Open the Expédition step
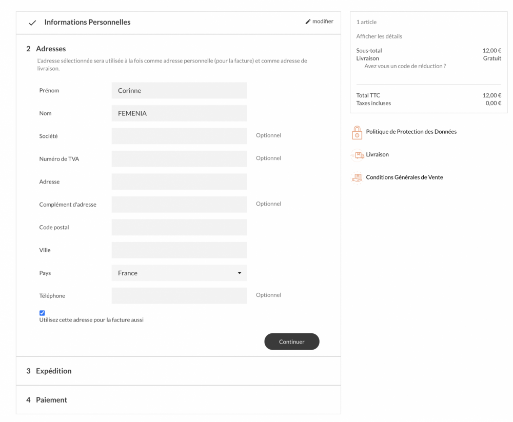Image resolution: width=513 pixels, height=422 pixels. 54,371
